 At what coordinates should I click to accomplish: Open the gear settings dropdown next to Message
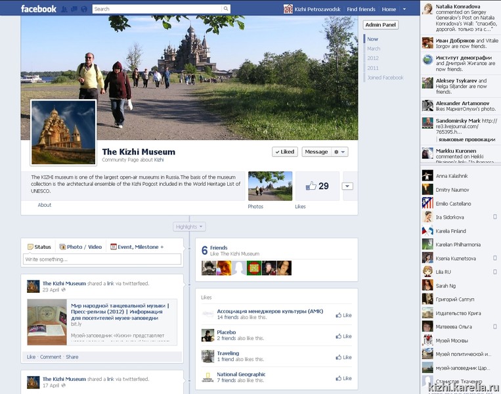(x=339, y=152)
